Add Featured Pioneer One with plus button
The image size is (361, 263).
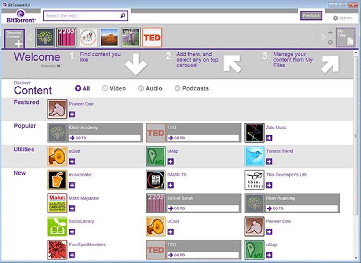(72, 114)
